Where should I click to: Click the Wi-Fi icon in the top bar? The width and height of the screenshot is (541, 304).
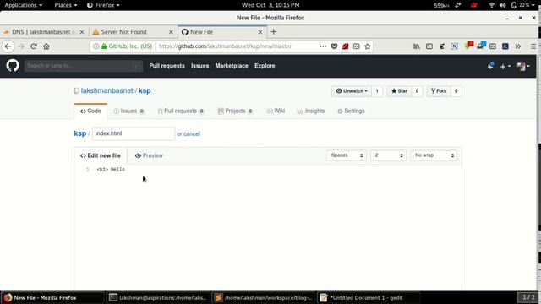tap(492, 5)
